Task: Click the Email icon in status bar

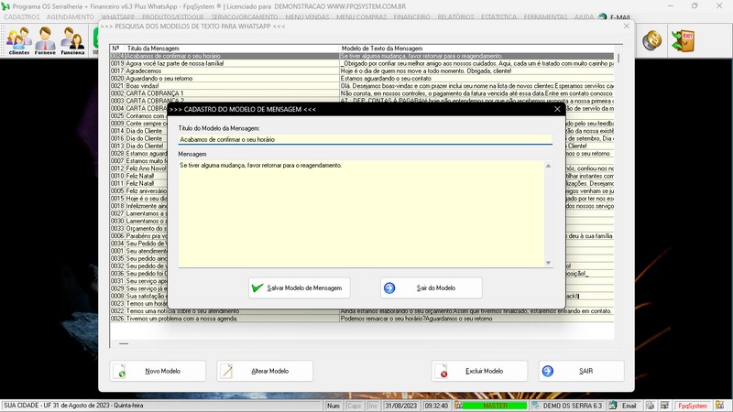Action: click(x=613, y=406)
